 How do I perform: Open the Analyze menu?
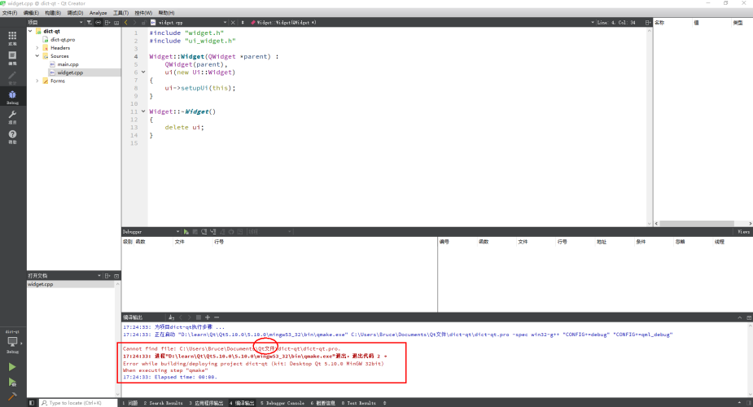98,13
